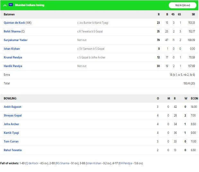Click dismissal text 'c R Tewatia b S Gopal'

pos(90,31)
